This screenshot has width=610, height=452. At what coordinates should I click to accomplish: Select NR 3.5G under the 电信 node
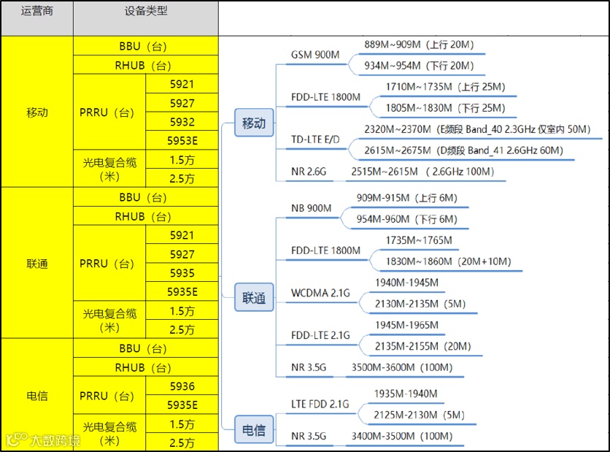point(309,436)
